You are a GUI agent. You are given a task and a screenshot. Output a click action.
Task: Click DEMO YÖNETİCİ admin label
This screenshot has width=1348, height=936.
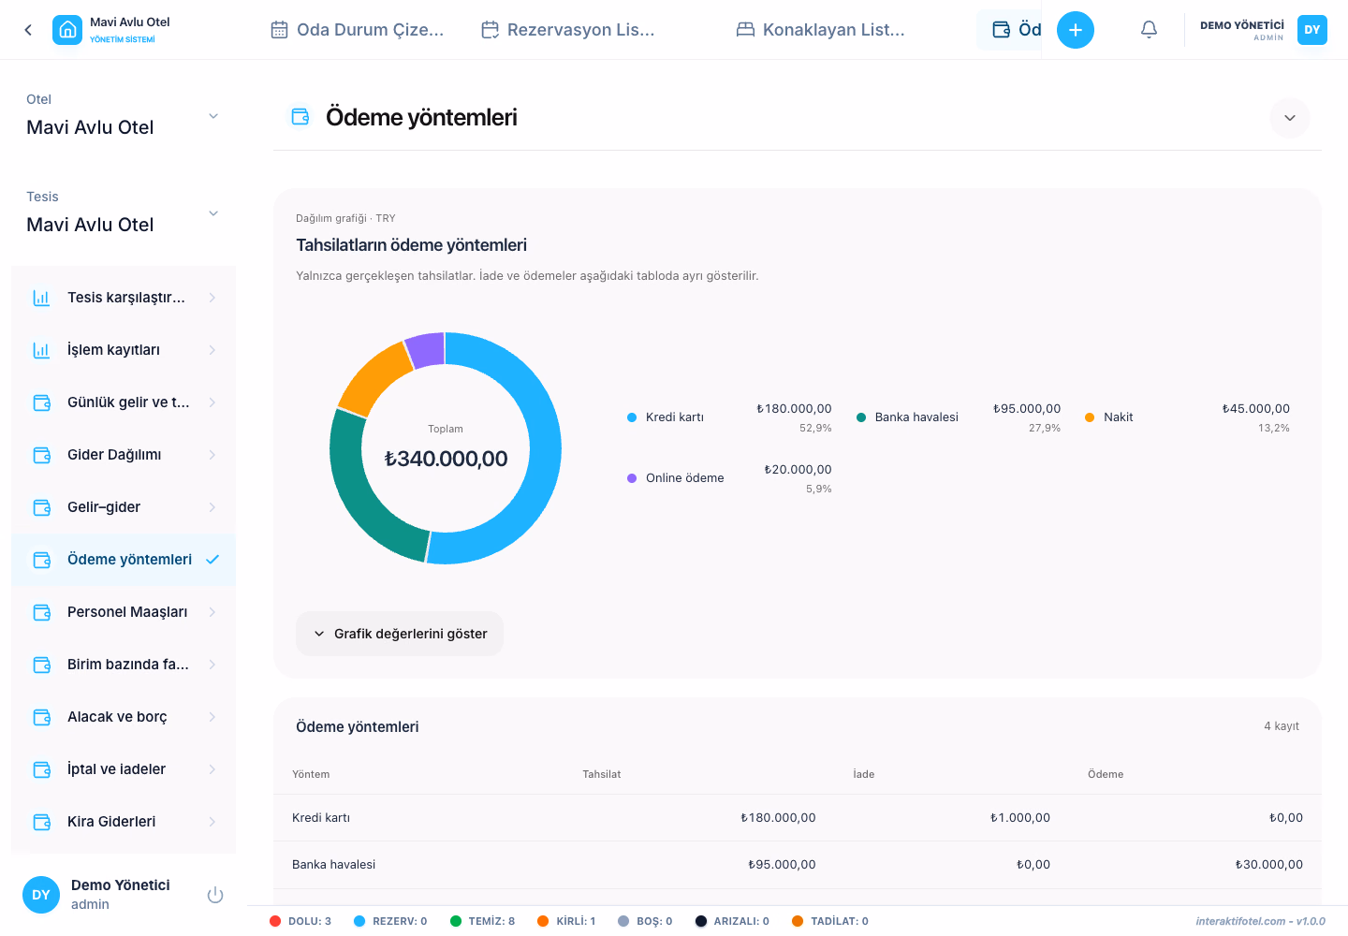pyautogui.click(x=1242, y=31)
